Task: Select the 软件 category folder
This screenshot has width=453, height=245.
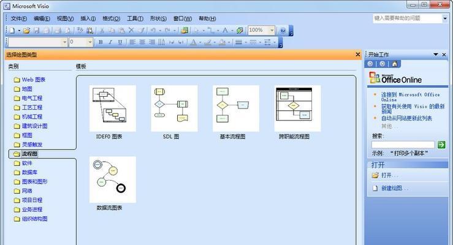Action: 23,164
